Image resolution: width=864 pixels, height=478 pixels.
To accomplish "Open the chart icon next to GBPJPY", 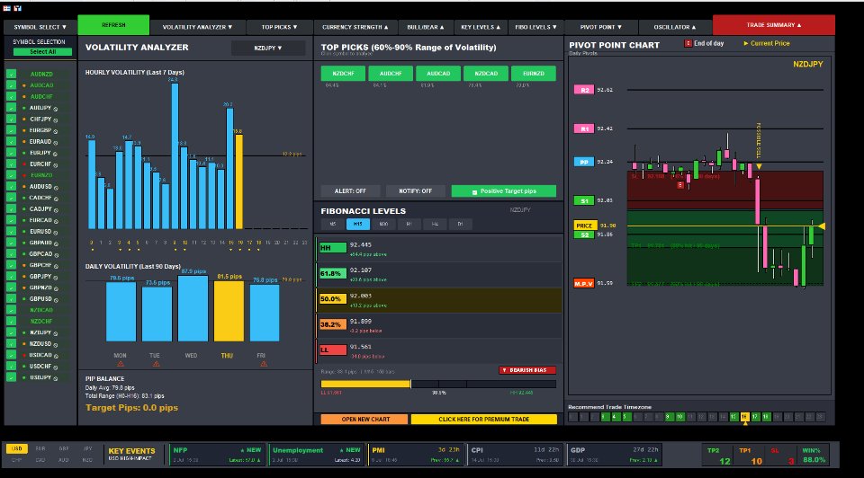I will (56, 278).
